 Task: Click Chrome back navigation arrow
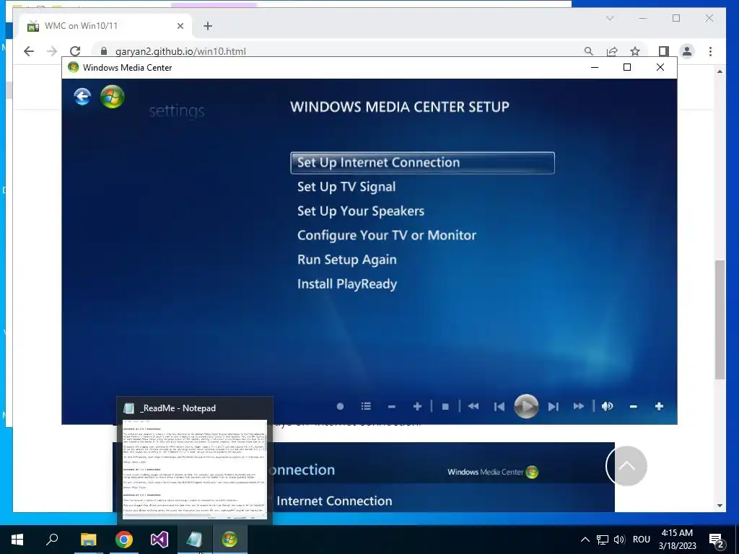point(29,51)
